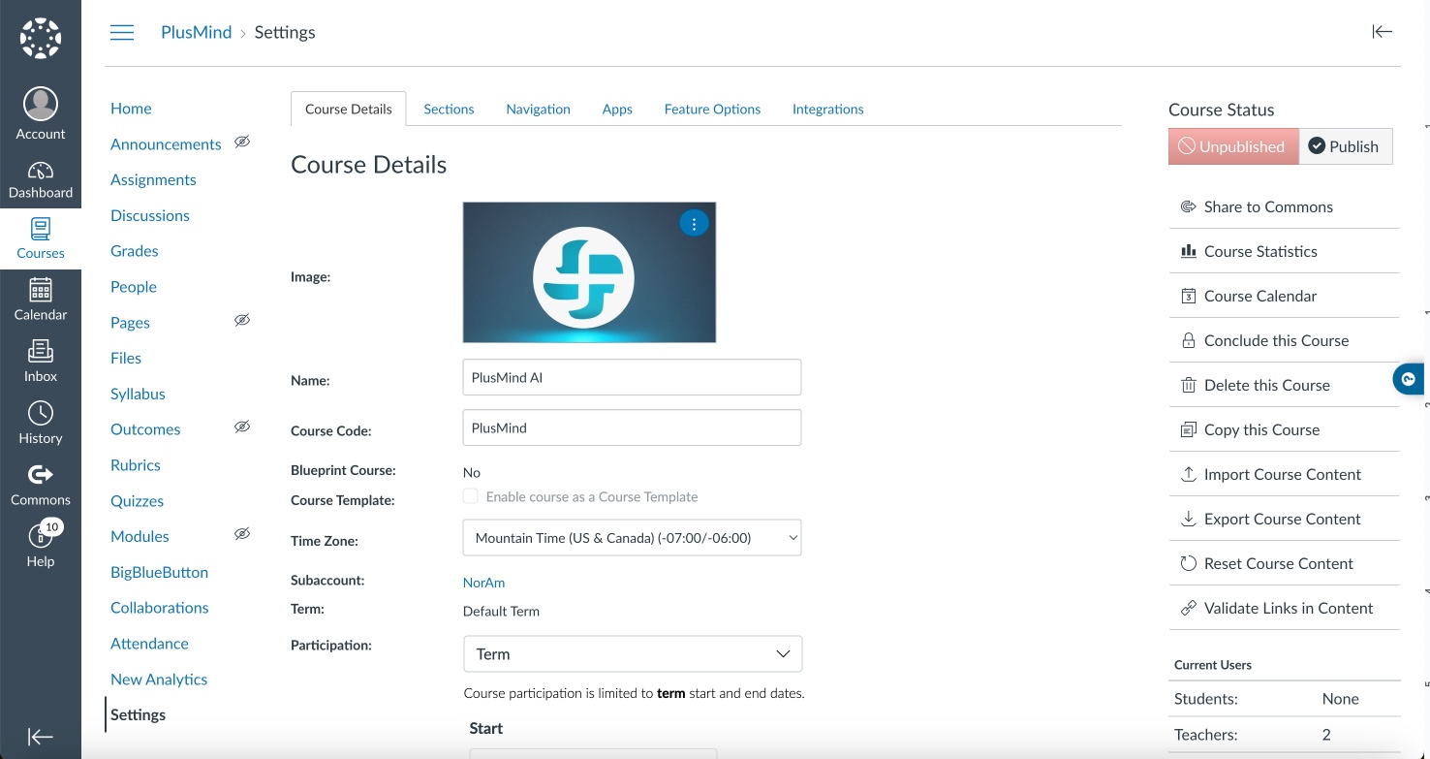The height and width of the screenshot is (759, 1430).
Task: Open the Inbox icon
Action: click(41, 362)
